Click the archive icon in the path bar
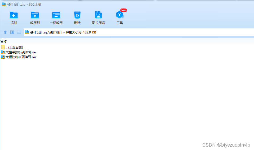Image resolution: width=254 pixels, height=150 pixels. [x=27, y=32]
